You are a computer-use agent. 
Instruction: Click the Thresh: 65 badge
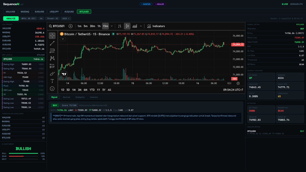52,18
